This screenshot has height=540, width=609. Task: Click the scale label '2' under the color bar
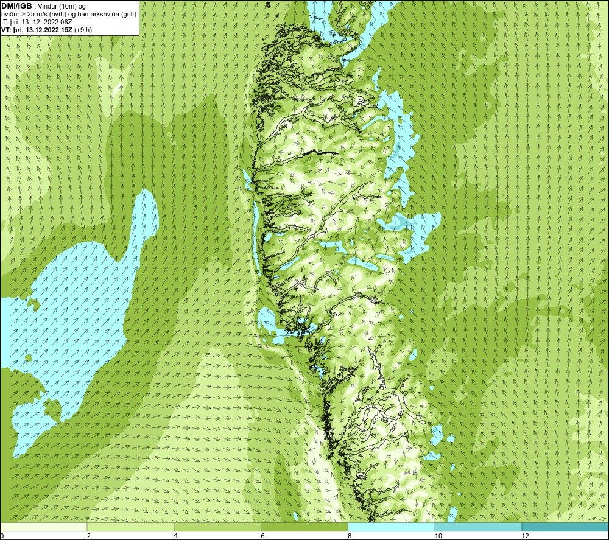89,536
